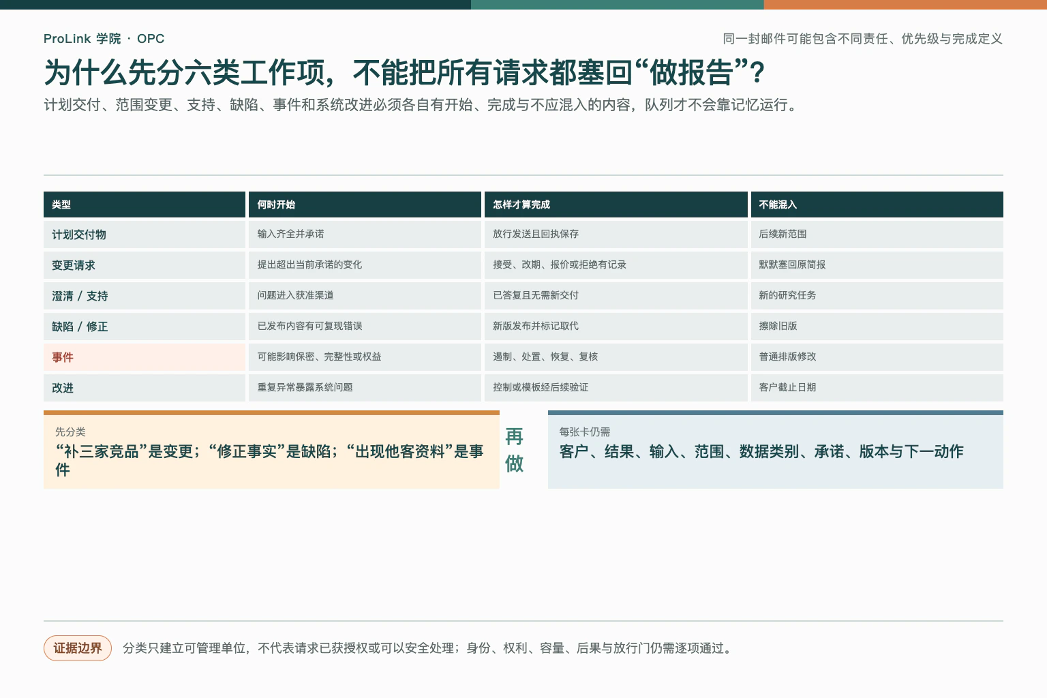Click the '每张卡仍需' card label
This screenshot has height=698, width=1047.
tap(585, 432)
